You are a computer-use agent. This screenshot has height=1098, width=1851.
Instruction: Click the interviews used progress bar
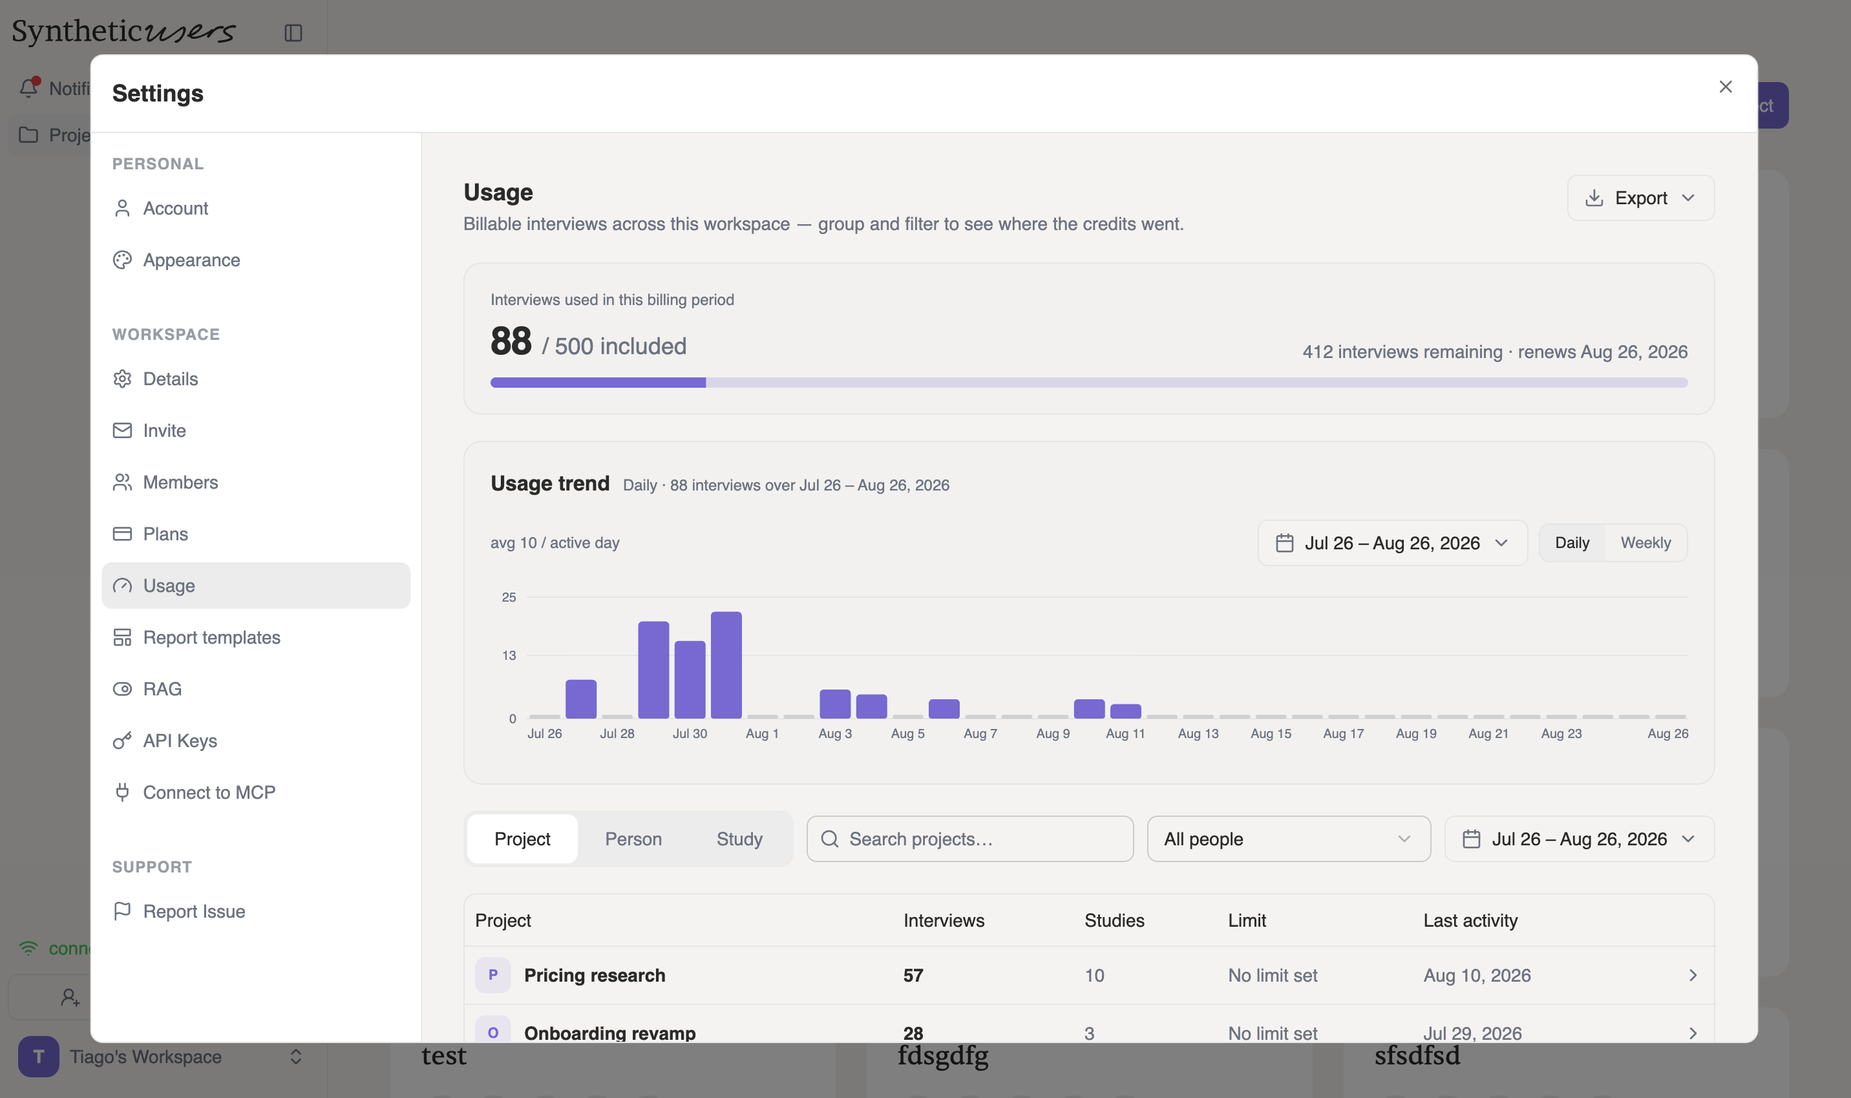tap(1089, 383)
